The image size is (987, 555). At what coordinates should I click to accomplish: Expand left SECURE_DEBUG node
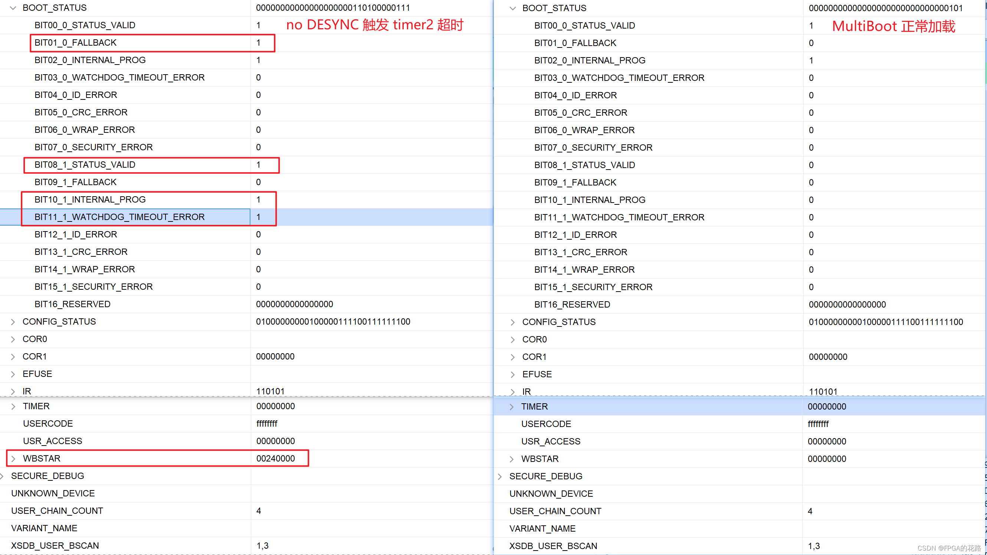coord(2,476)
